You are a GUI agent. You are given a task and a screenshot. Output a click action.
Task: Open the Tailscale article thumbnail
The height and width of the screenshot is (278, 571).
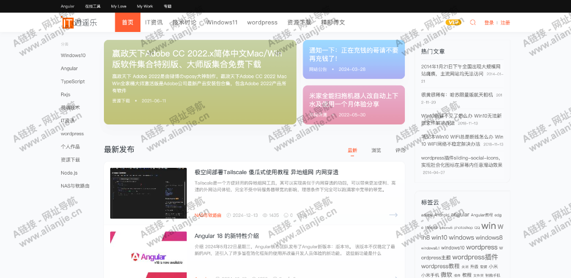[x=148, y=193]
